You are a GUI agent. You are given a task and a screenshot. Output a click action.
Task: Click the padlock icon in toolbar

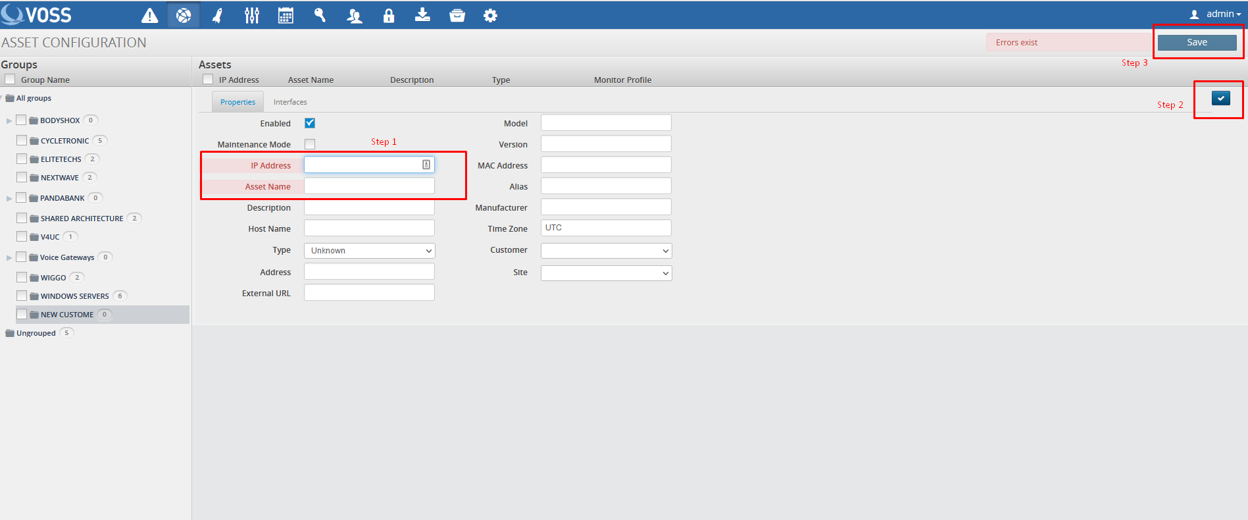[389, 16]
